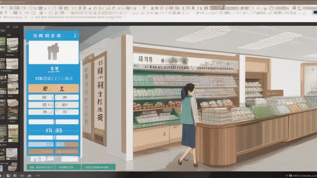Select the gray figure icon in the white preview box
317x178 pixels.
53,52
